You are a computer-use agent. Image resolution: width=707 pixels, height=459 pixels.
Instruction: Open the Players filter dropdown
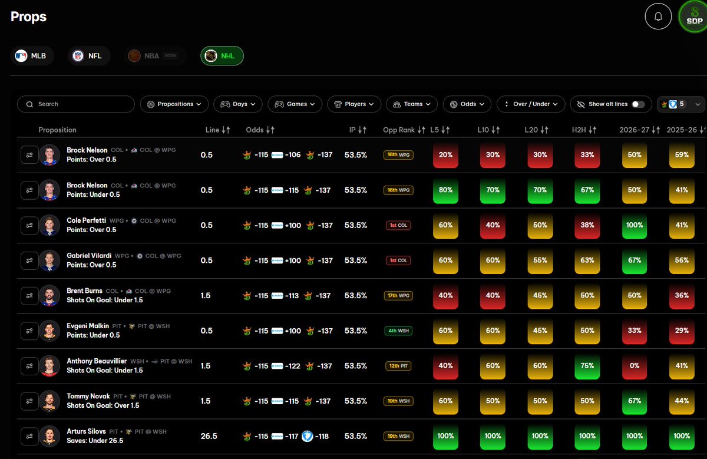tap(354, 104)
